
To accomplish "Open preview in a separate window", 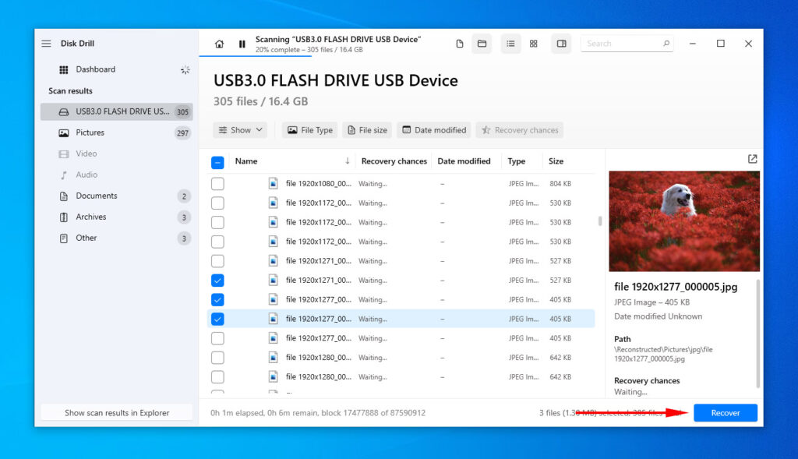I will coord(751,158).
